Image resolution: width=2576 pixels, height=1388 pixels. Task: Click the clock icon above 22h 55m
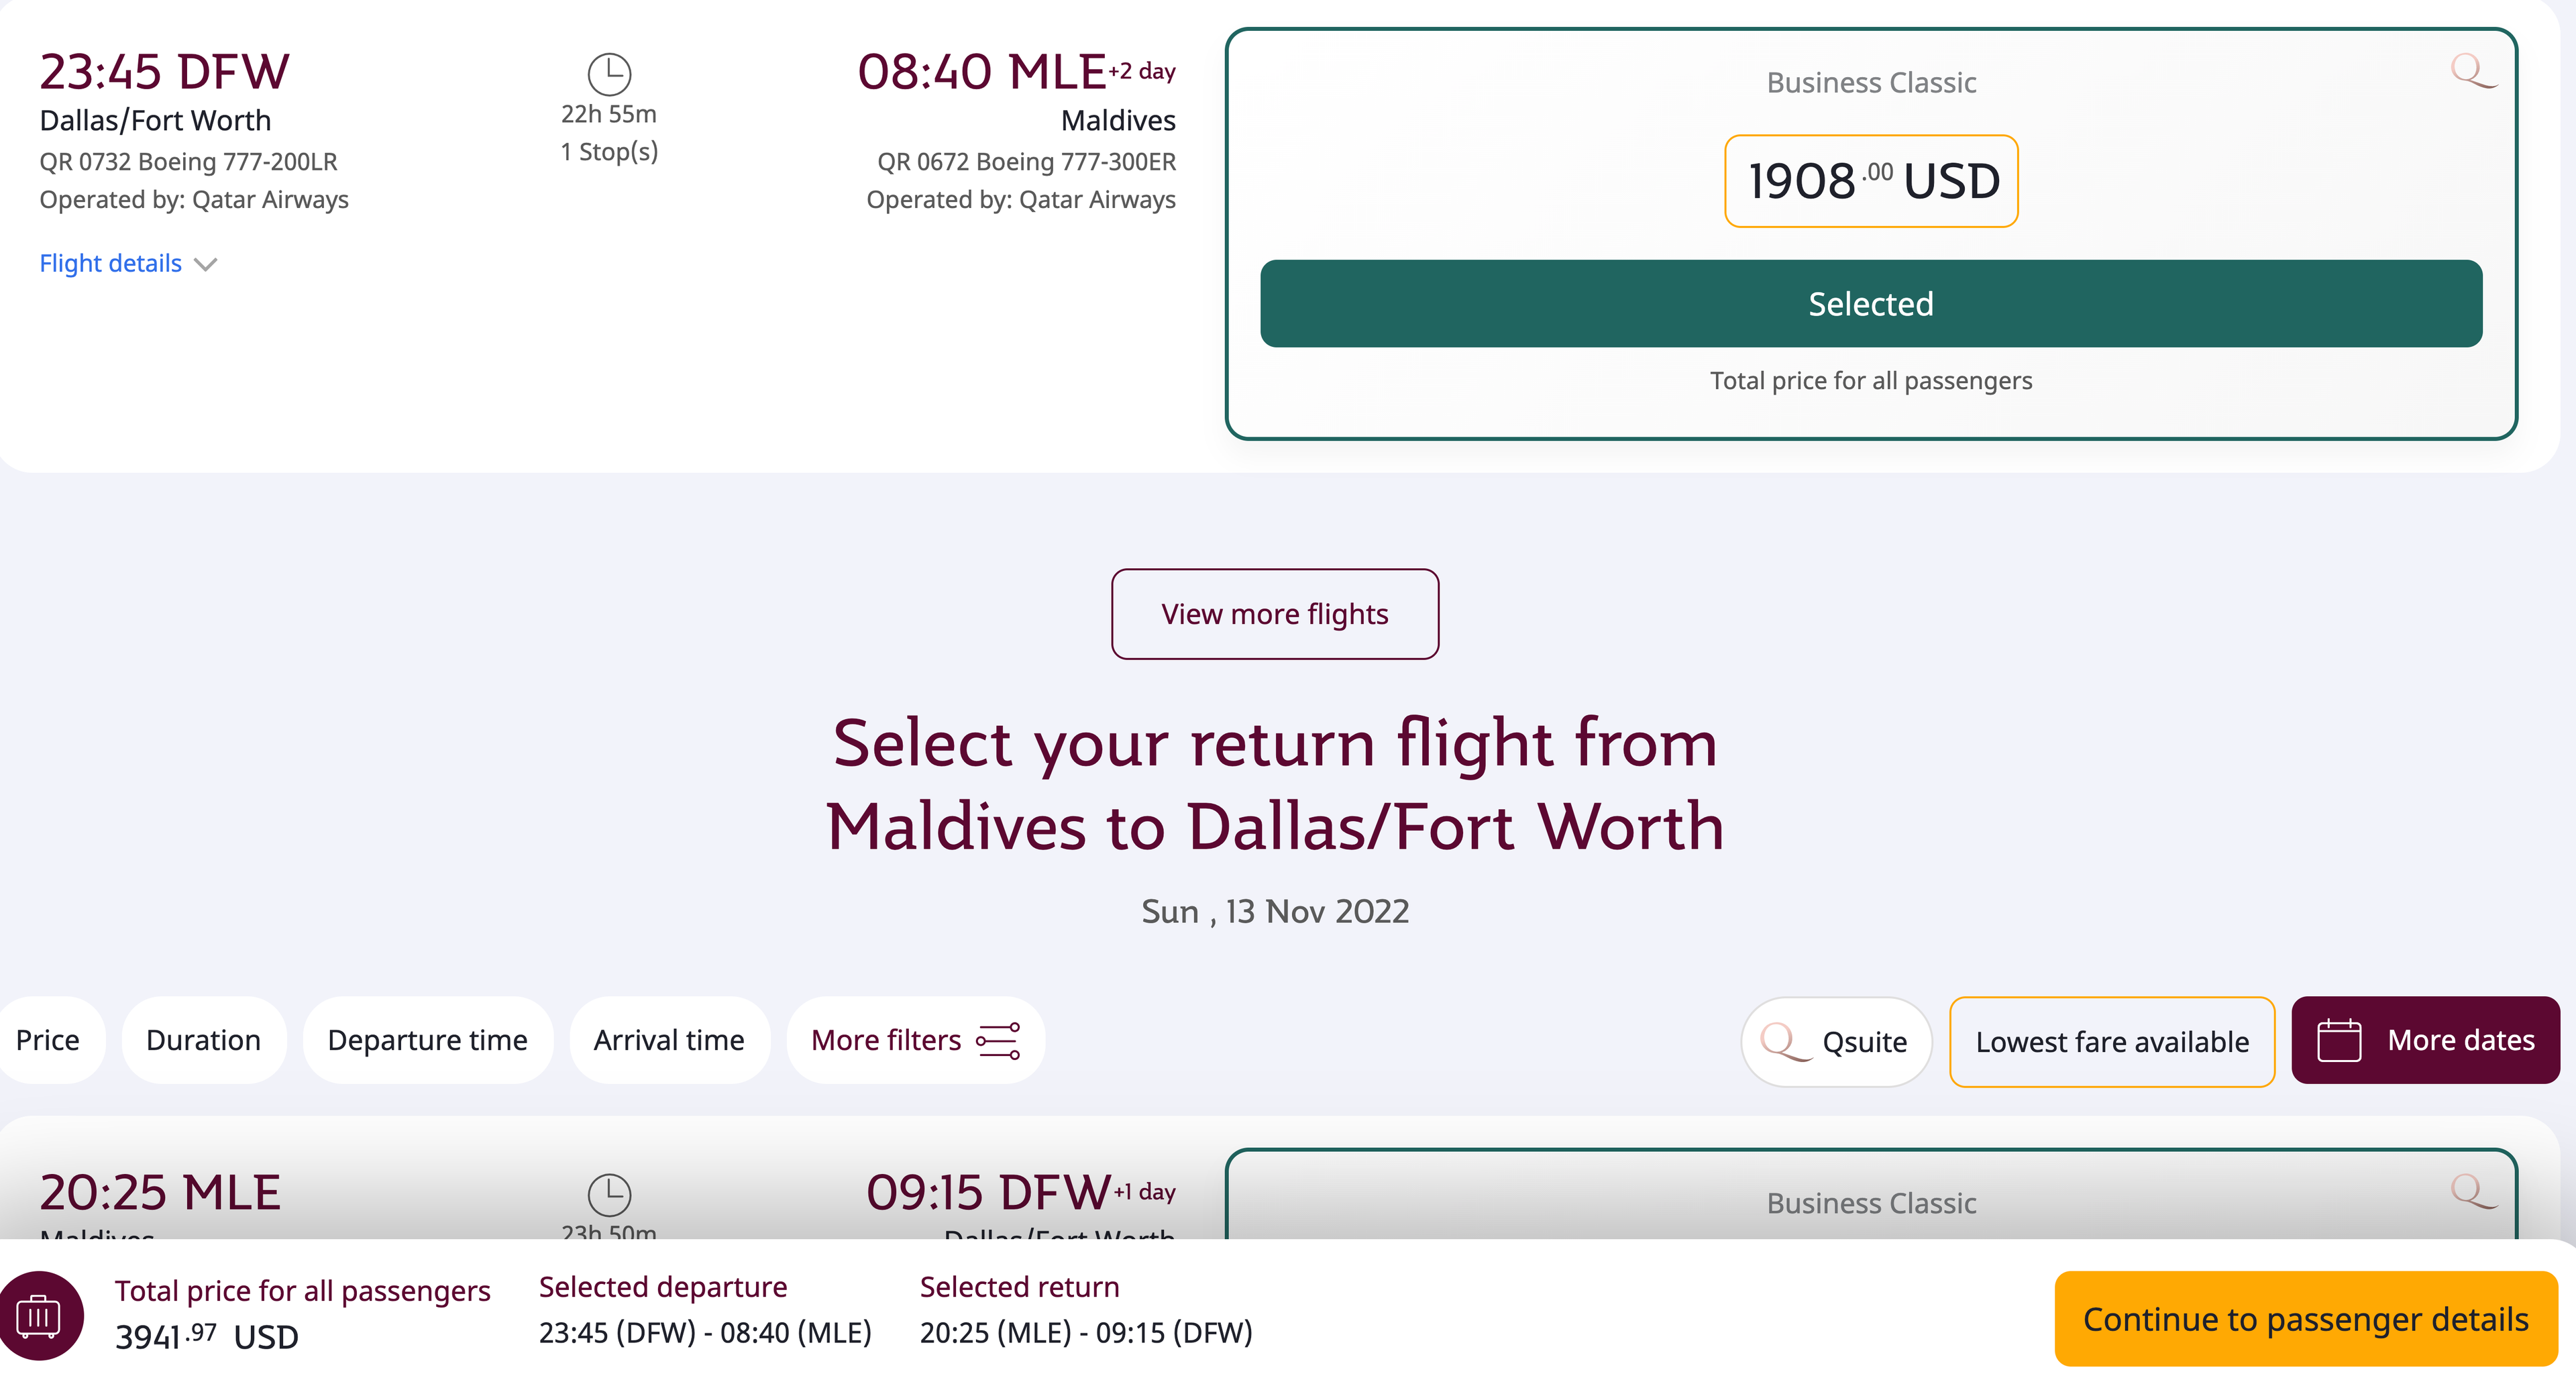(x=609, y=74)
